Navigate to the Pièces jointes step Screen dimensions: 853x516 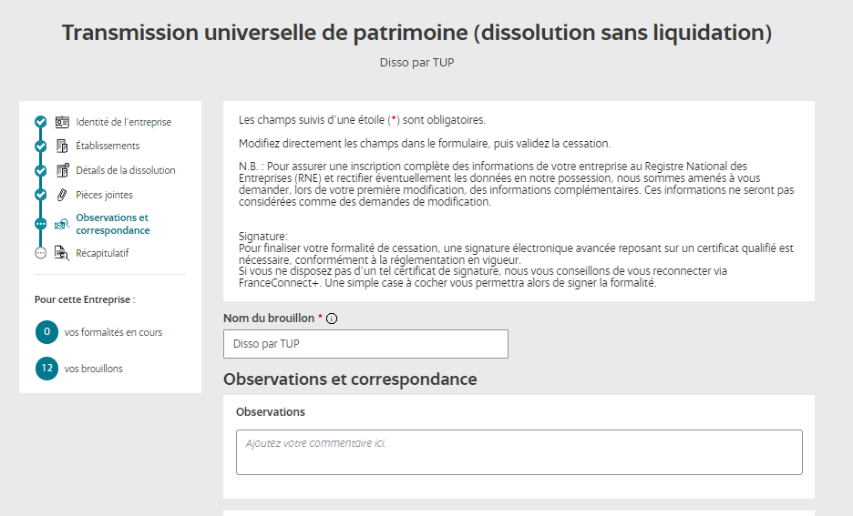(104, 195)
